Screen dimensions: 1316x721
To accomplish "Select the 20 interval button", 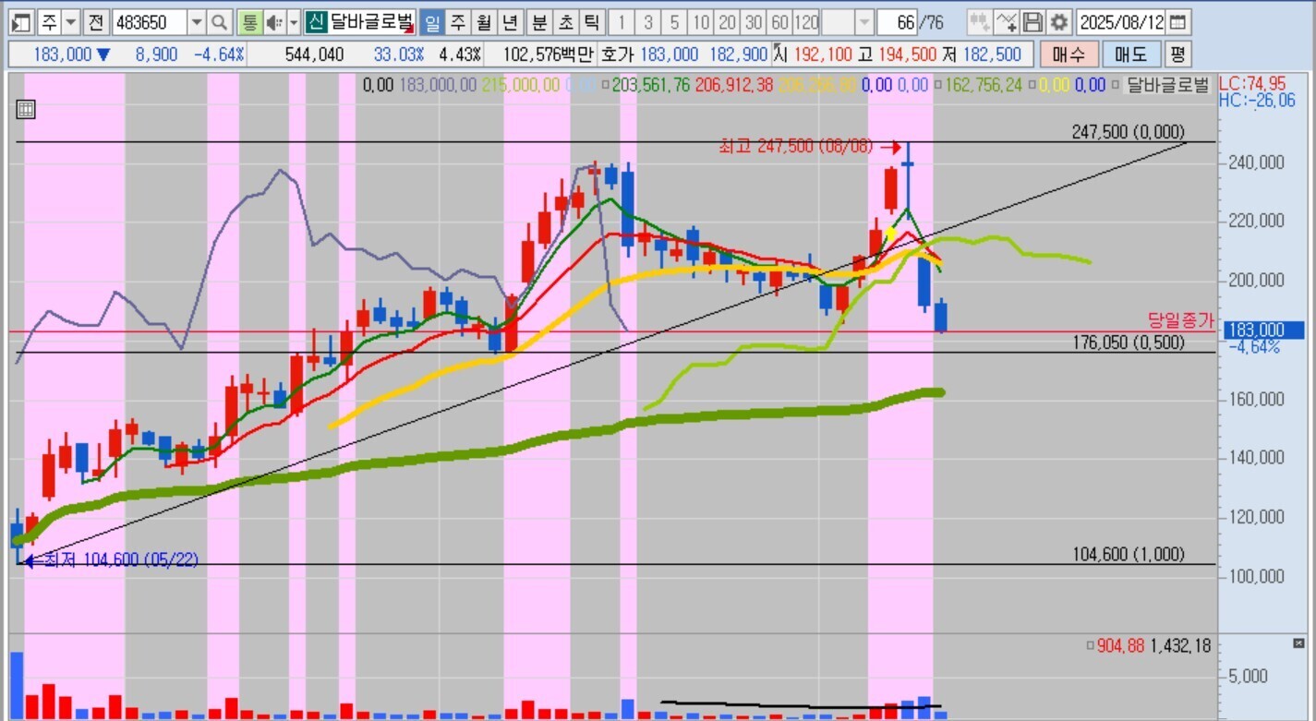I will pos(728,22).
